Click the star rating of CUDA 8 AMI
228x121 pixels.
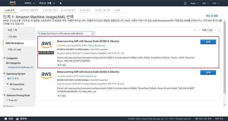tap(61, 46)
